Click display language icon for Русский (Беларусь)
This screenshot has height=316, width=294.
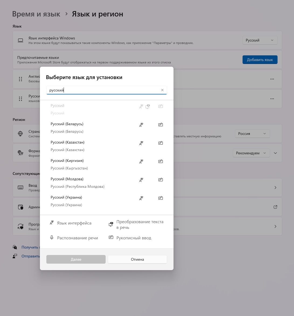coord(141,125)
